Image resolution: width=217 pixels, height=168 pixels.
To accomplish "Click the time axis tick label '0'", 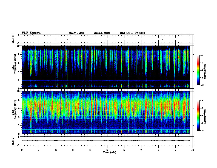I will click(22, 150).
